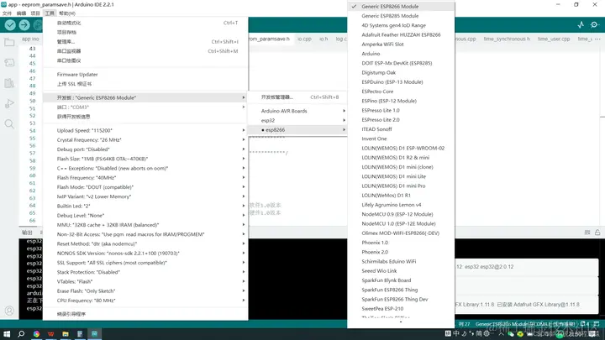Click the tab overflow ellipsis icon
The height and width of the screenshot is (340, 605).
coord(597,39)
